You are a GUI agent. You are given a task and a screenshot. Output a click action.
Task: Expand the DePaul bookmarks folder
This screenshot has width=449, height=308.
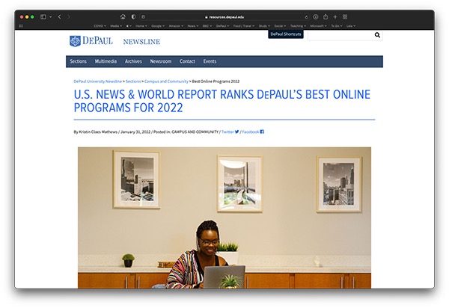point(222,25)
